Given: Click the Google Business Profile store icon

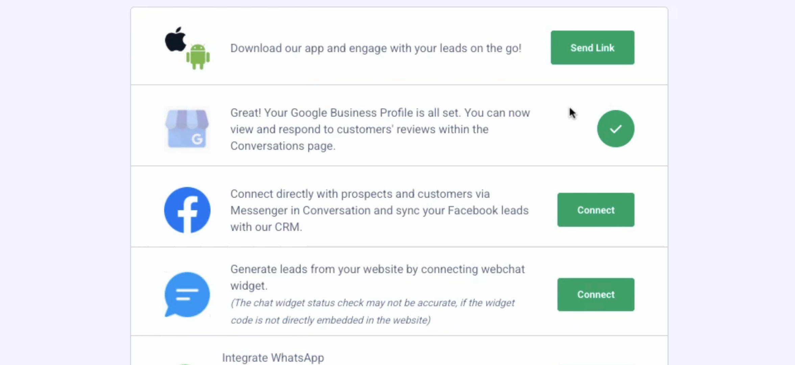Looking at the screenshot, I should pos(187,128).
